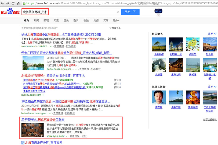
Task: Click the 北海公园 thumbnail image
Action: [x=176, y=97]
